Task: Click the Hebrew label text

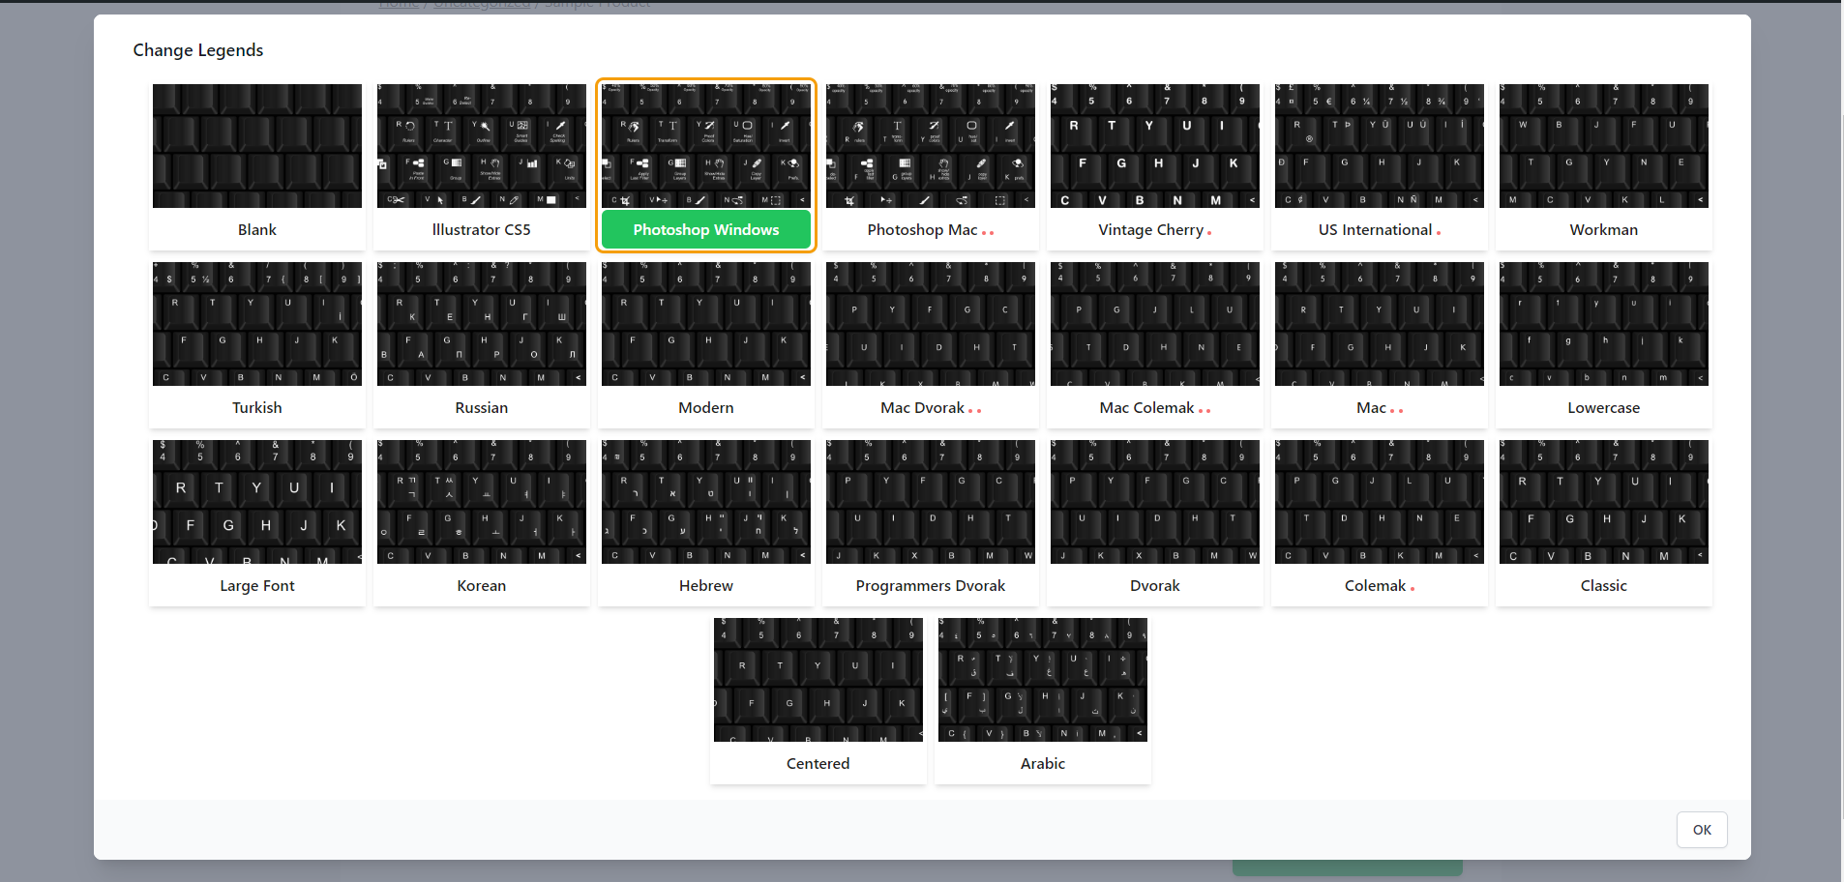Action: [x=706, y=586]
